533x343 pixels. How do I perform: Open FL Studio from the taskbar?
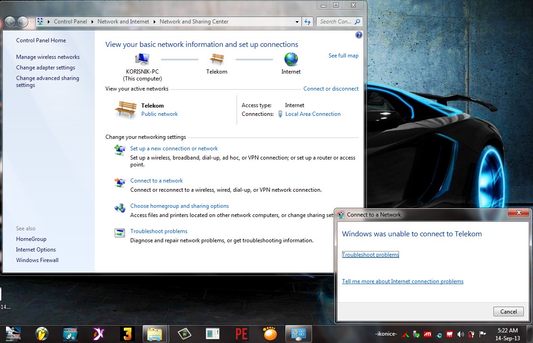pyautogui.click(x=42, y=333)
